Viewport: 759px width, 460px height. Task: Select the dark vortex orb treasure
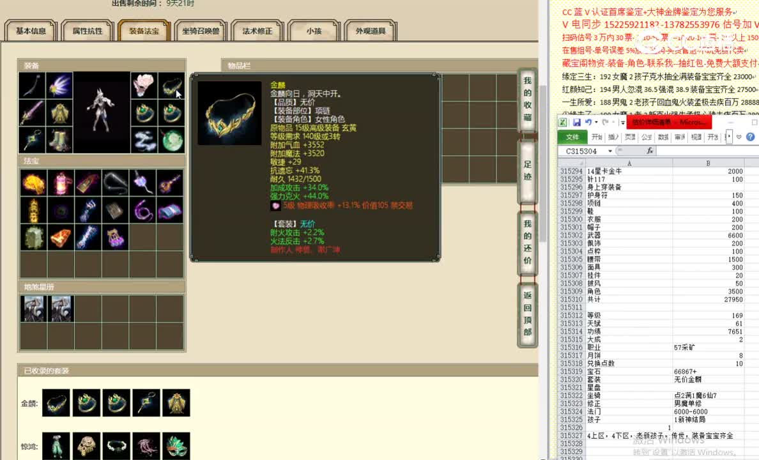[61, 210]
